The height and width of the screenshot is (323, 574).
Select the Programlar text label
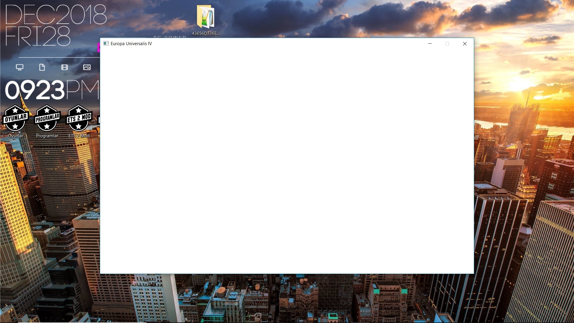point(47,136)
